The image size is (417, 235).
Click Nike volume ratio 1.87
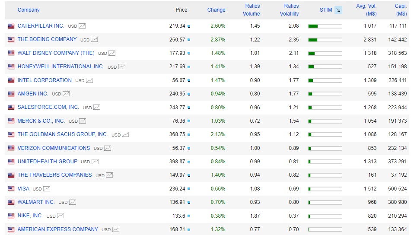255,216
